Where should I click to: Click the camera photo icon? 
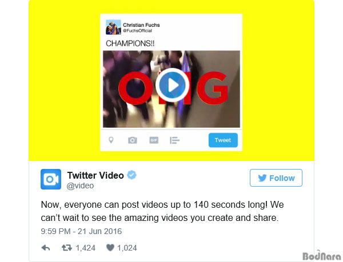tap(133, 140)
